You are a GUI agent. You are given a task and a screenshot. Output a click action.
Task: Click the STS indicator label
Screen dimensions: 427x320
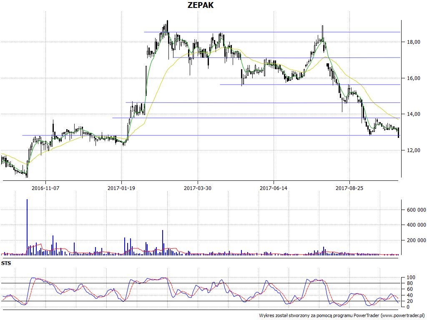pyautogui.click(x=6, y=263)
